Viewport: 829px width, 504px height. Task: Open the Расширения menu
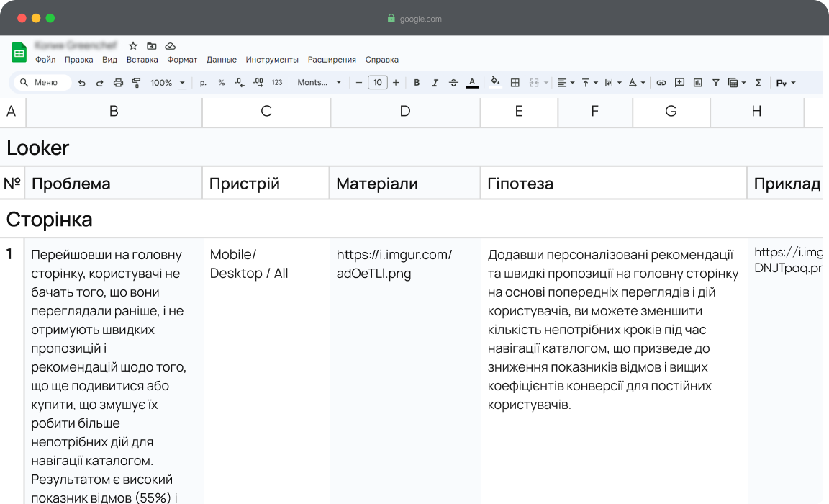[332, 60]
